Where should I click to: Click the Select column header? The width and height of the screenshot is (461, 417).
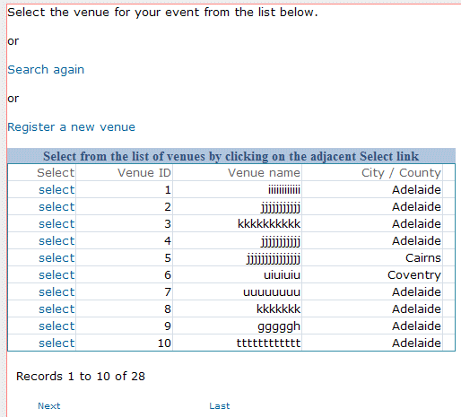[x=56, y=173]
